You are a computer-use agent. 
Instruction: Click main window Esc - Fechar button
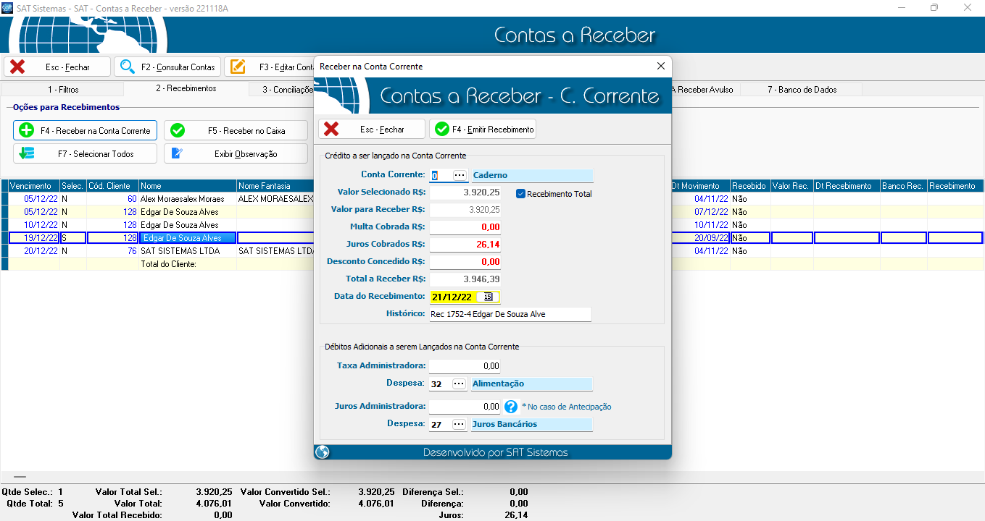pos(57,67)
